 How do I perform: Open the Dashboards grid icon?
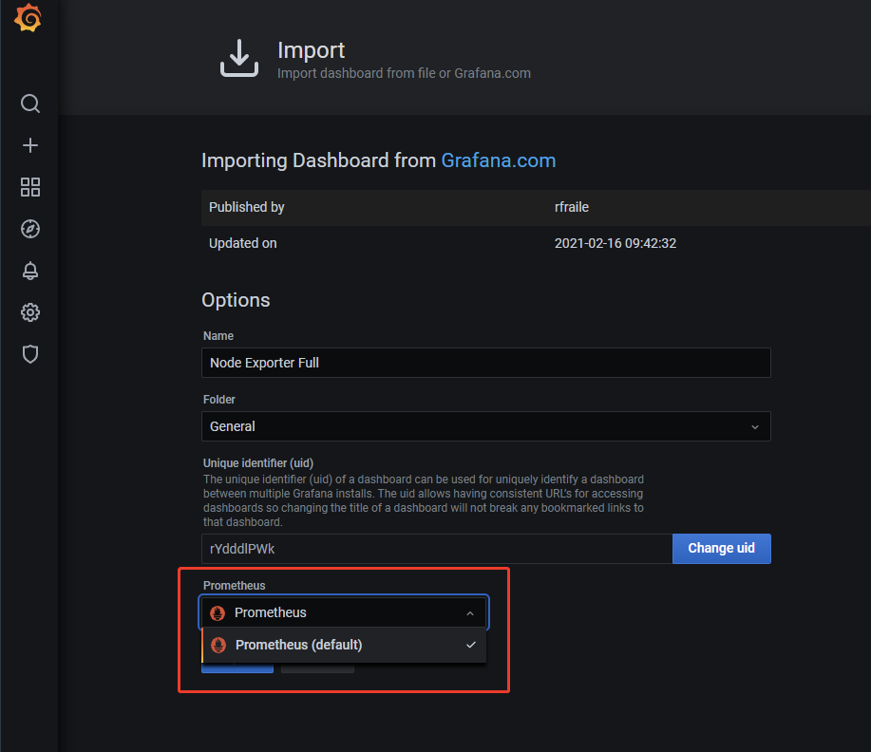point(30,187)
